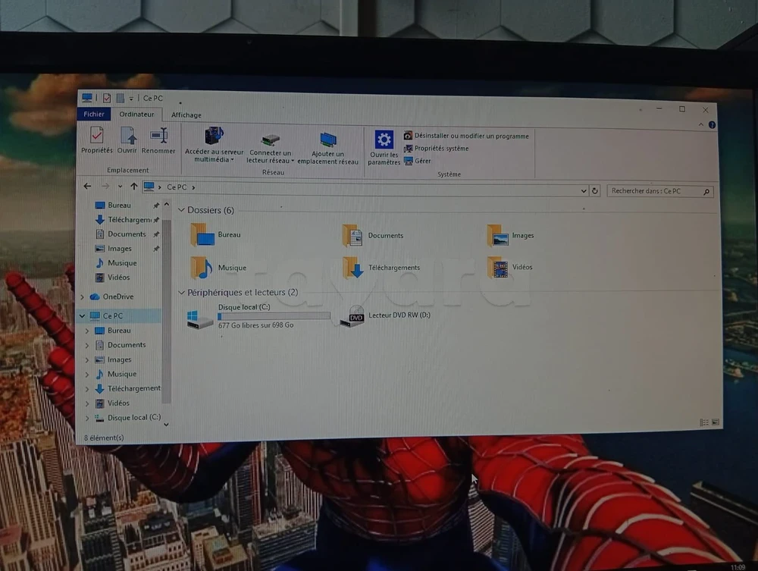This screenshot has width=758, height=571.
Task: Open Accéder au serveur multimédia
Action: click(214, 145)
